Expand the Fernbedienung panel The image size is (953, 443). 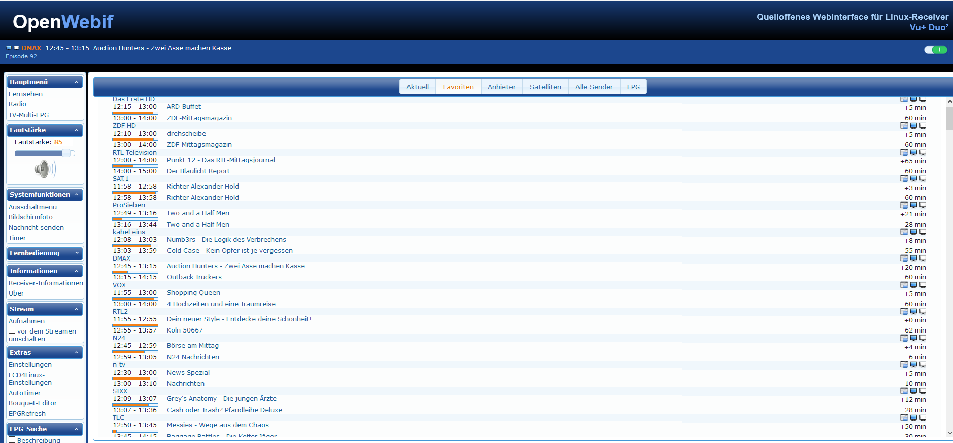click(77, 253)
